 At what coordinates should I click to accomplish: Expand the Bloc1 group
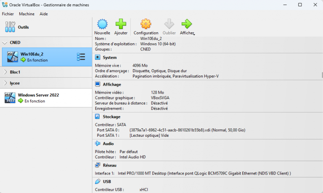pos(5,72)
